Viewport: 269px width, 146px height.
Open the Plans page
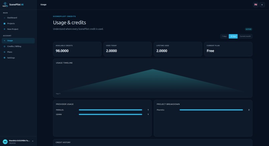pos(18,52)
